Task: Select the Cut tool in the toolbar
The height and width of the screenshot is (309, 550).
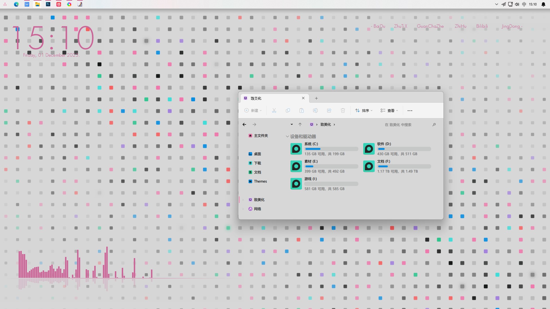Action: click(x=274, y=110)
